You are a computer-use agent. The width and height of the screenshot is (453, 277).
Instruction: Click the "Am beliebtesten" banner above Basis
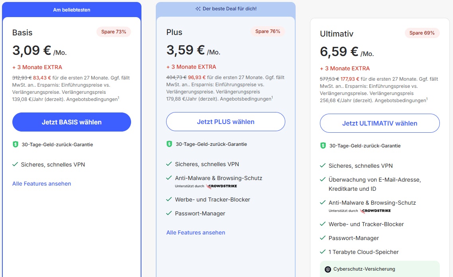pyautogui.click(x=72, y=10)
